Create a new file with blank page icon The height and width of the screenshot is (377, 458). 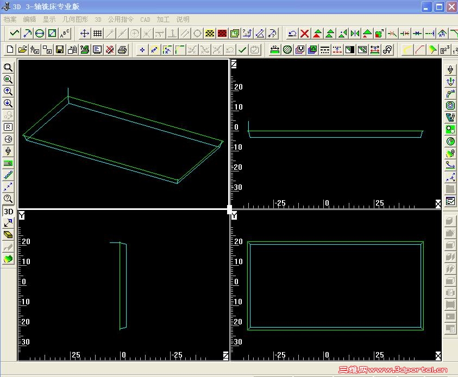(10, 49)
